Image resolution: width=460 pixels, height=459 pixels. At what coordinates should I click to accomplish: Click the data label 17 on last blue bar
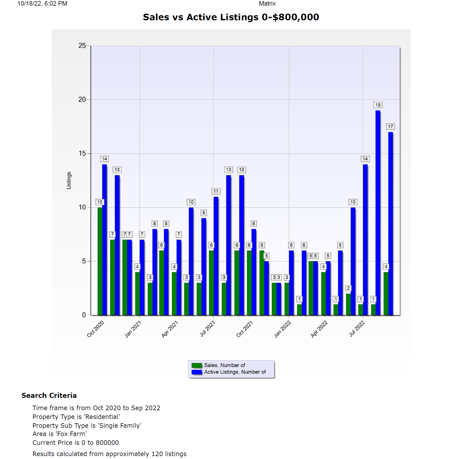[x=390, y=127]
